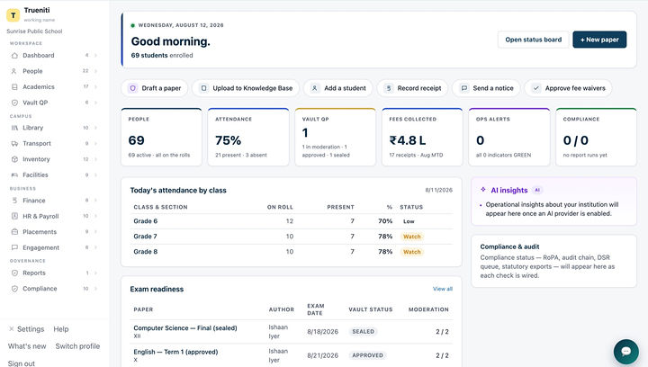Click the Approve fee waivers checkmark icon
Viewport: 648px width, 367px height.
pyautogui.click(x=536, y=88)
